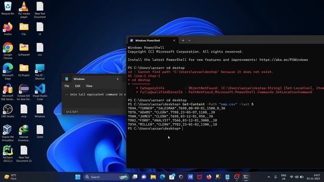The image size is (324, 182).
Task: Launch Eclipse IDE for Java Developers
Action: tap(24, 92)
